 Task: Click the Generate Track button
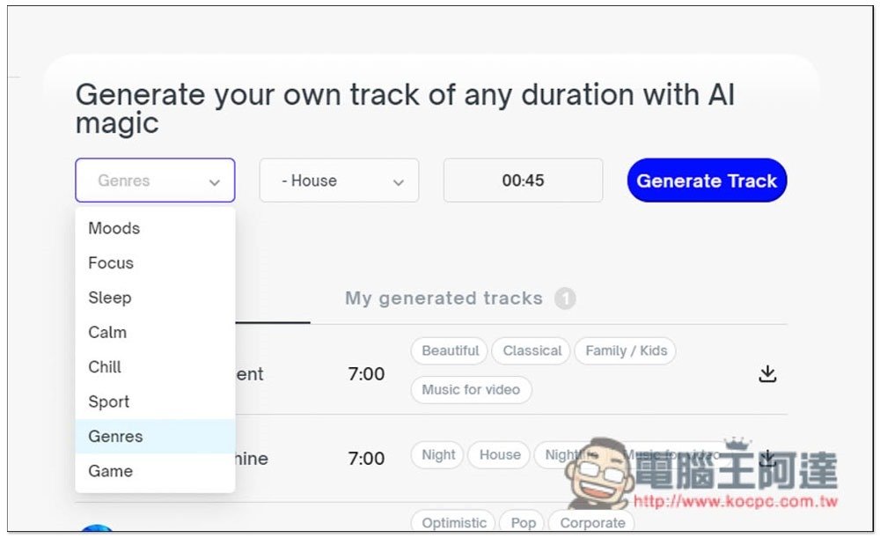pyautogui.click(x=707, y=181)
